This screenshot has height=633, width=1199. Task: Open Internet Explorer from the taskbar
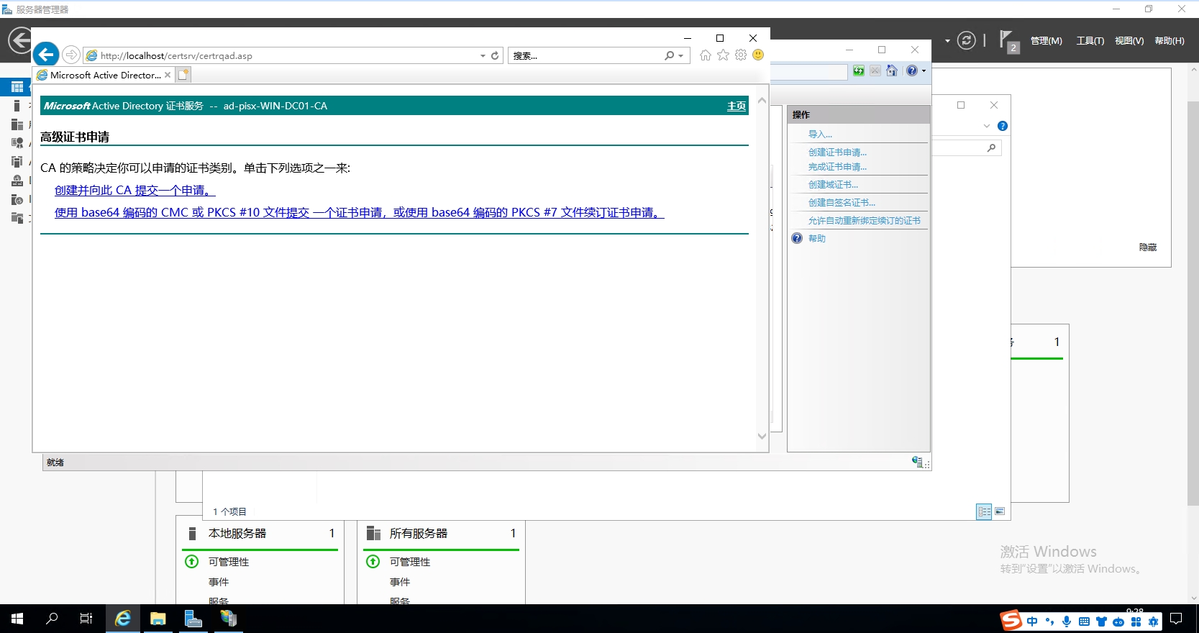coord(123,619)
